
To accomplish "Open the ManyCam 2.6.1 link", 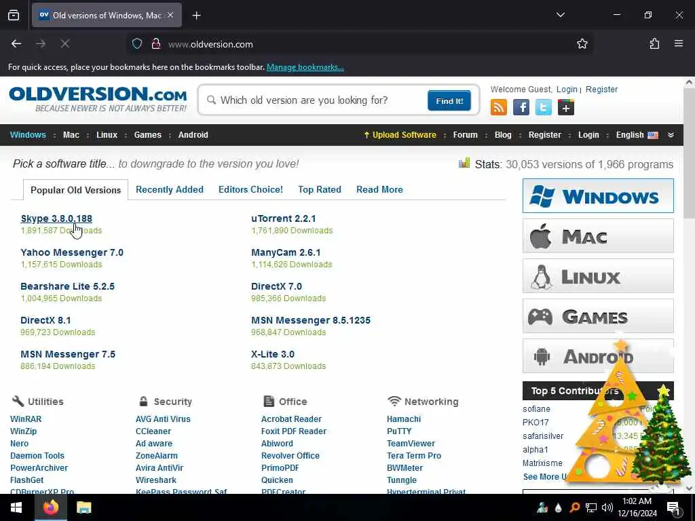I will click(x=286, y=252).
